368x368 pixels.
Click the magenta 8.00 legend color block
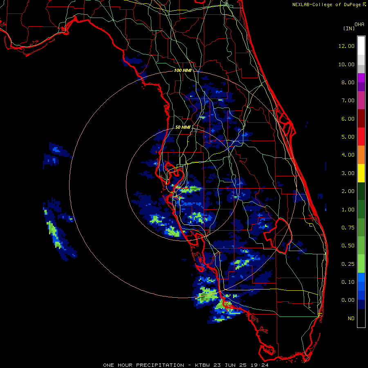point(361,78)
